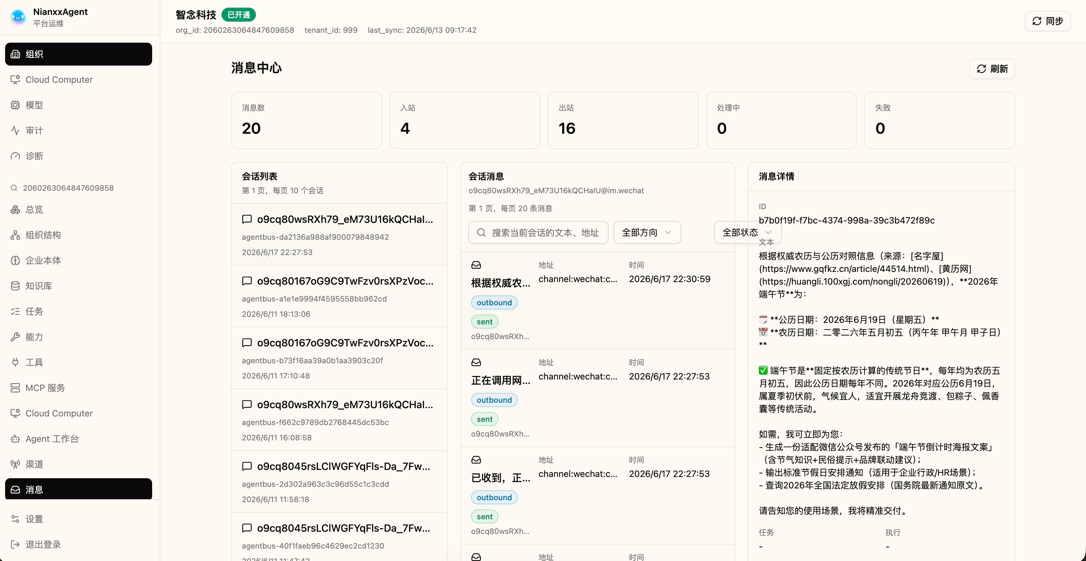Click inbox icon above 已收到，正... message

[x=476, y=460]
